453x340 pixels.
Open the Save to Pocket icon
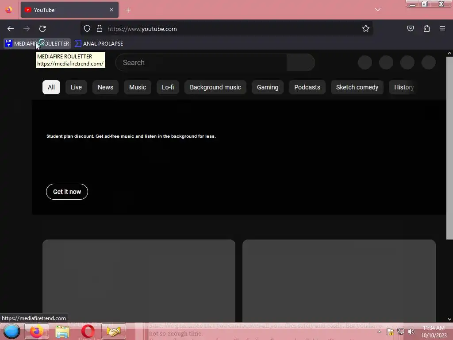click(x=410, y=29)
